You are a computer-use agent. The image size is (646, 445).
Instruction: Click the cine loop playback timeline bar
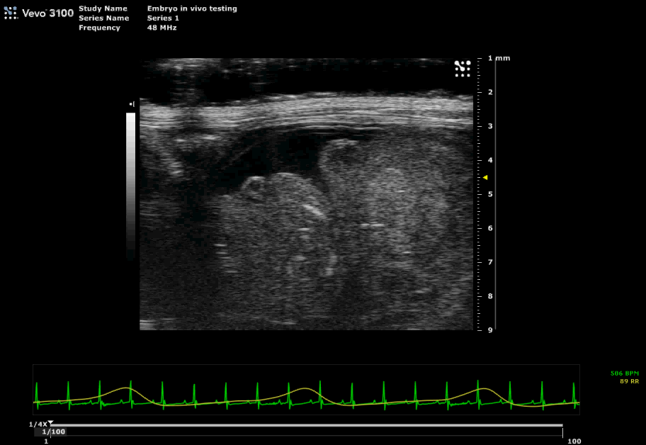[x=306, y=425]
